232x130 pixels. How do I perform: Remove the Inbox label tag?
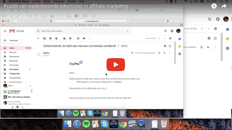coord(127,46)
